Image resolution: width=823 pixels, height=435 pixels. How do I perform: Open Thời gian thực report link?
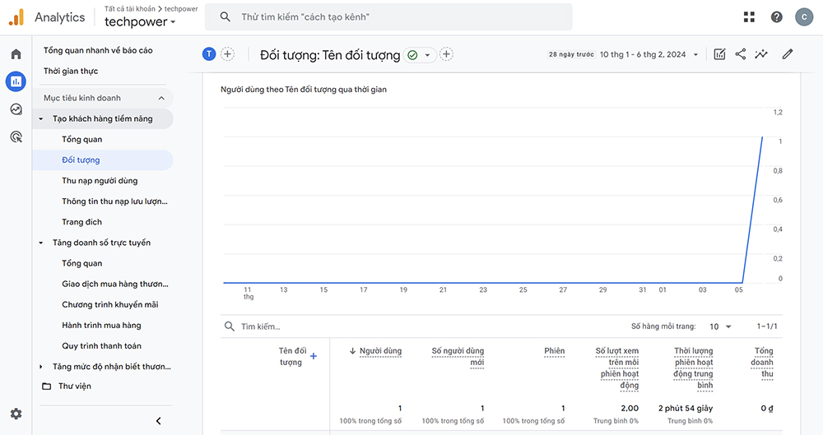tap(72, 72)
